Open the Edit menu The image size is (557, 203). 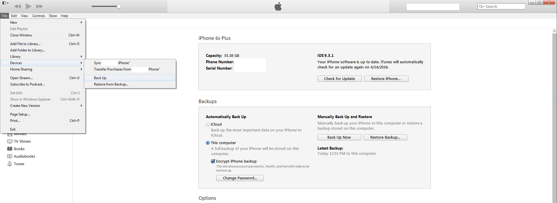tap(14, 16)
